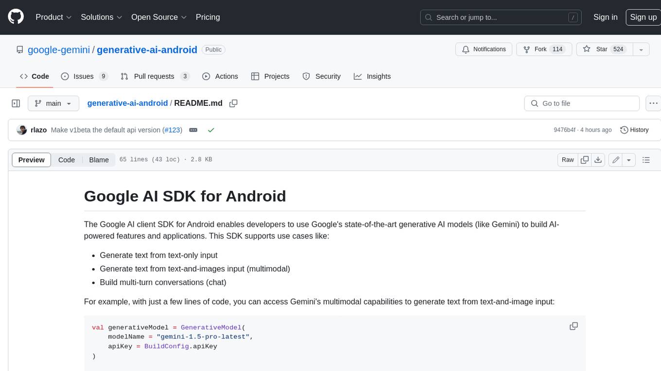This screenshot has width=661, height=371.
Task: Open the Pricing page
Action: click(208, 17)
